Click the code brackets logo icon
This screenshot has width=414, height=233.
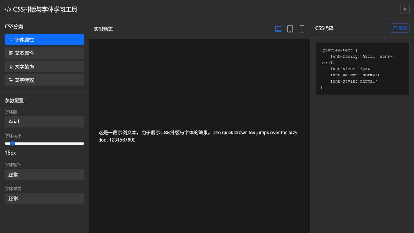point(8,9)
